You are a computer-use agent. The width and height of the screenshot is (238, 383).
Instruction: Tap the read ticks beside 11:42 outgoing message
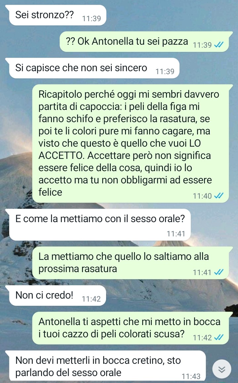(x=218, y=337)
